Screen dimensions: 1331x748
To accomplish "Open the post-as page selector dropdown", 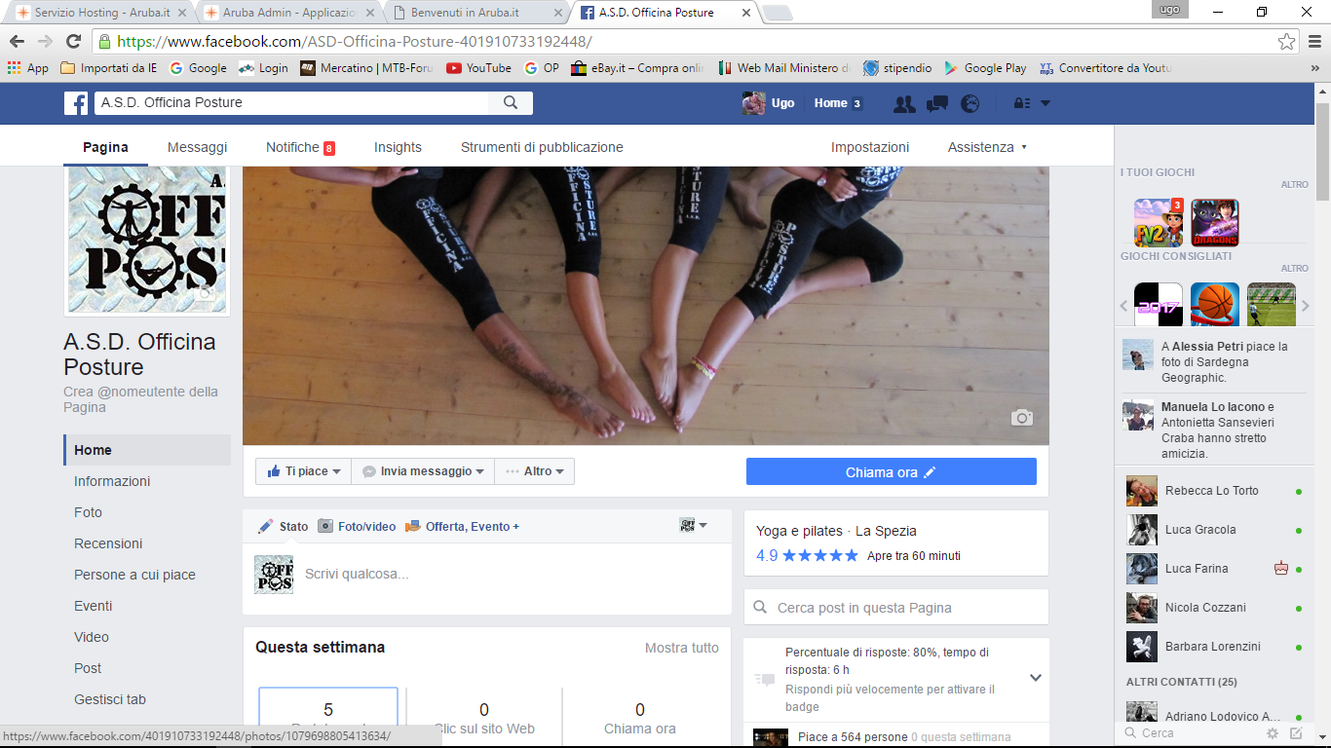I will point(694,526).
